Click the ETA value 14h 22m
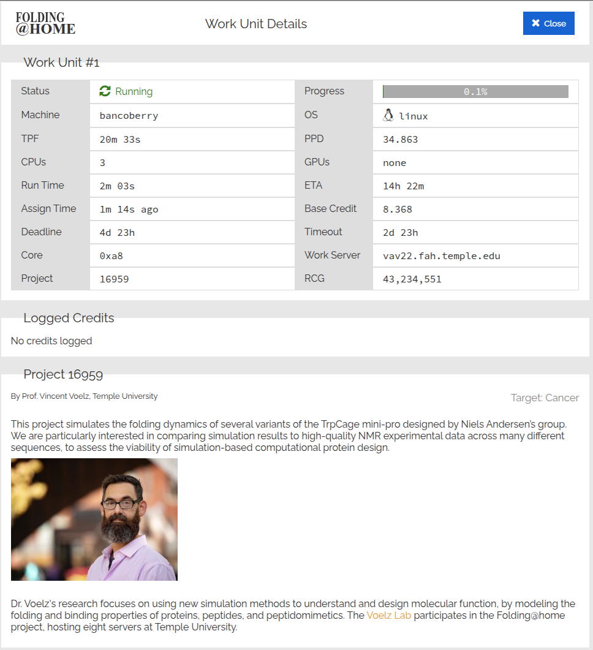 pyautogui.click(x=403, y=186)
